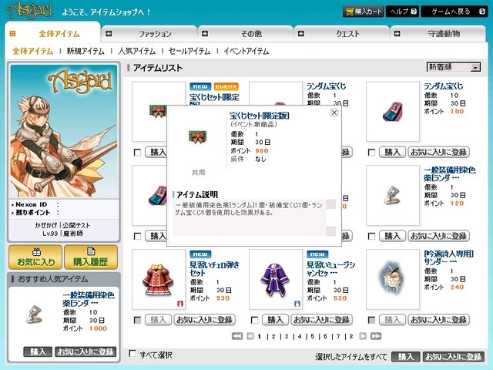Collapse the icon on 全体アイテム tab
Image resolution: width=493 pixels, height=370 pixels.
coord(12,33)
